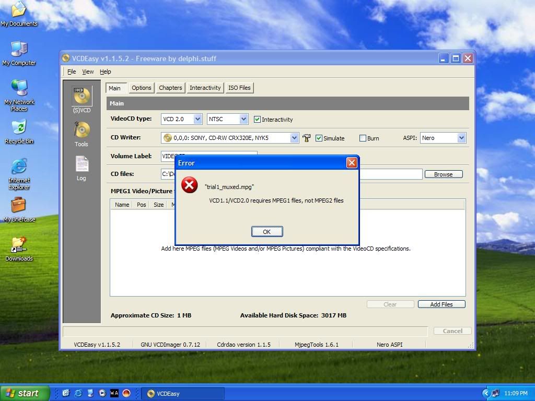The height and width of the screenshot is (401, 535).
Task: Click 'VCDEasy v1.1.5.2' status bar entry
Action: click(97, 345)
